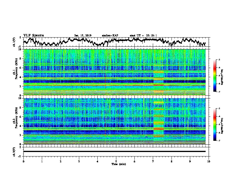235x181 pixels.
Task: Click the color scale bar beside ch.1 spectrogram
Action: (215, 76)
